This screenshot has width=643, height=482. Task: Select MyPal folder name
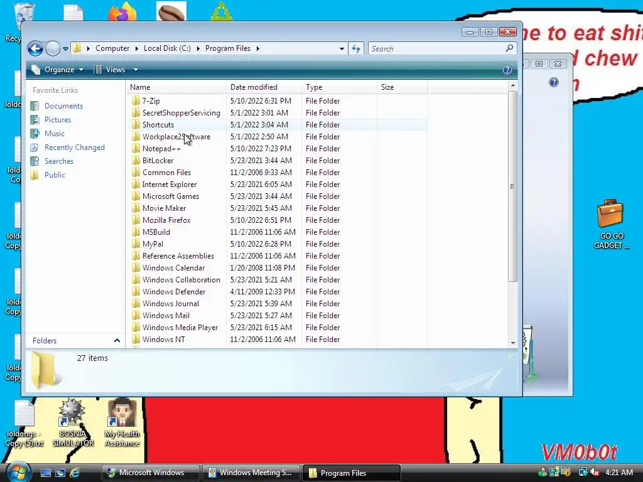click(153, 244)
